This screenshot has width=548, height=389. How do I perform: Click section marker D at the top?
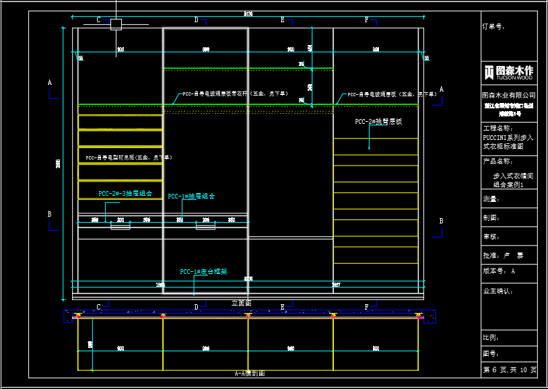click(197, 20)
